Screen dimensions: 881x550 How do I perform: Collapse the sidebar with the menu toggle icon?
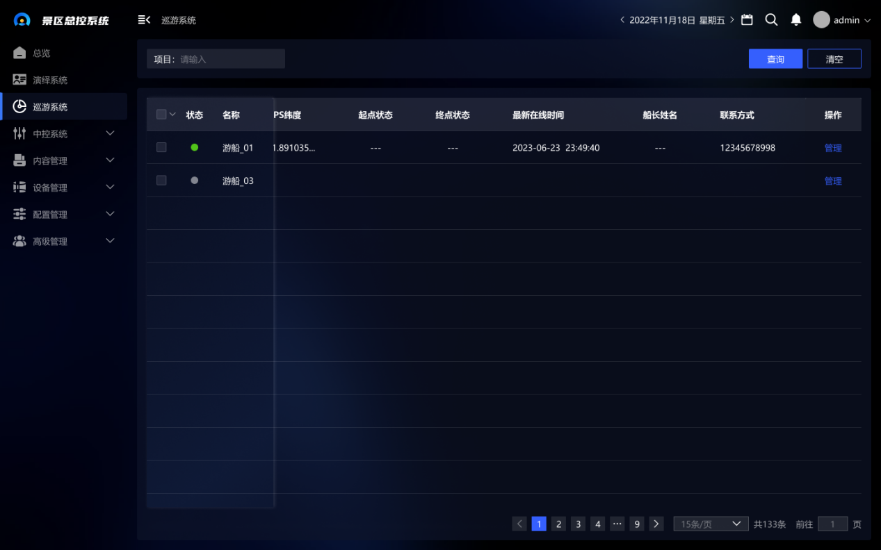coord(144,20)
